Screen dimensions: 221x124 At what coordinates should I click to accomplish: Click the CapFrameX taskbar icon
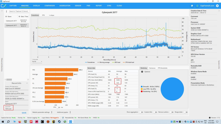pos(70,122)
